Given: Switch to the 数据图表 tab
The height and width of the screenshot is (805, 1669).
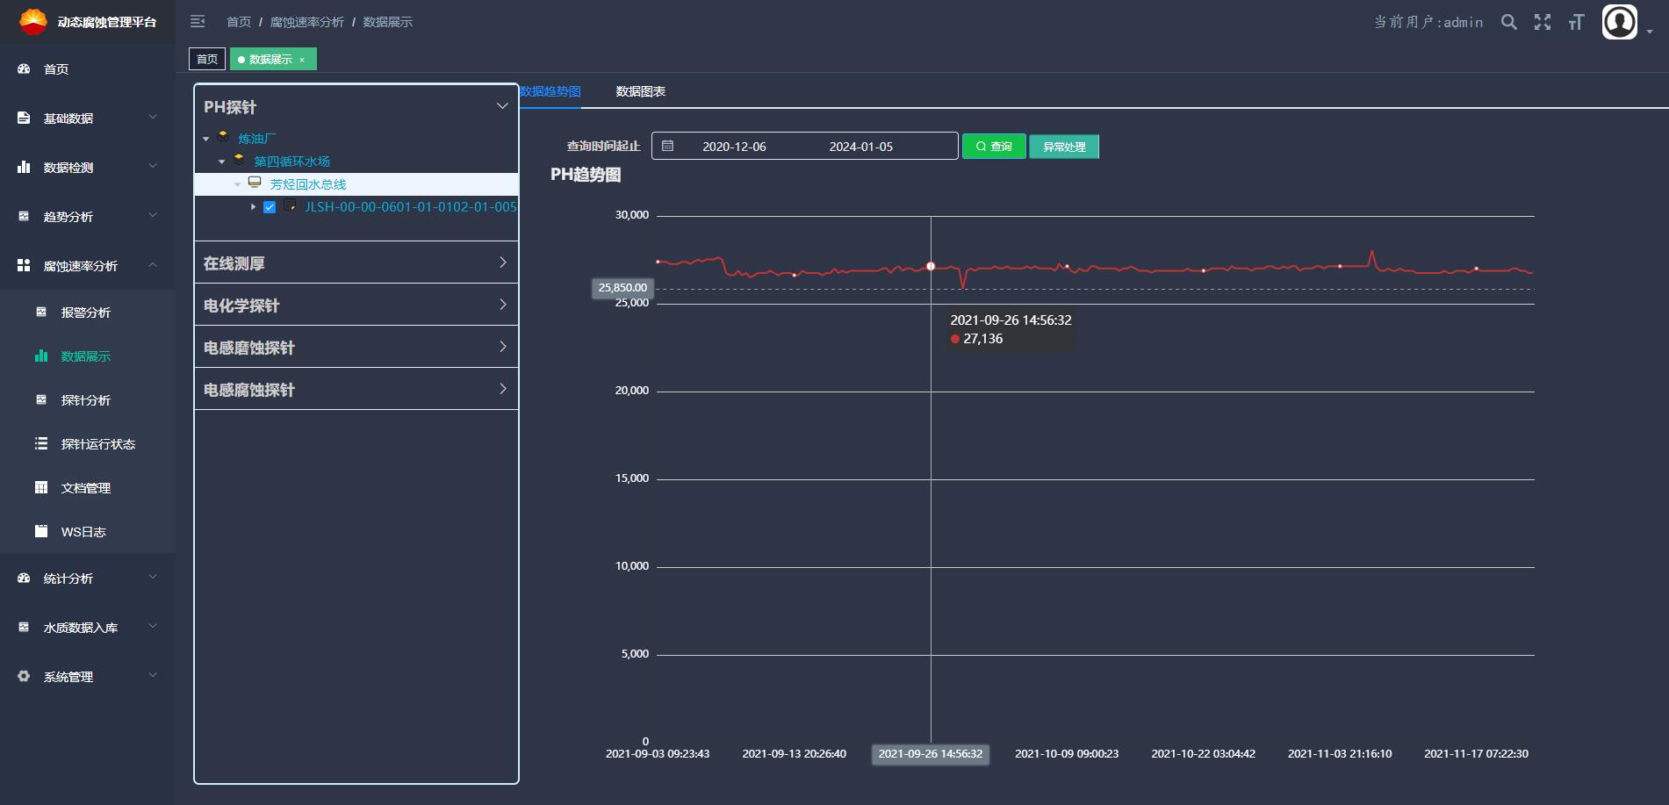Looking at the screenshot, I should click(641, 91).
